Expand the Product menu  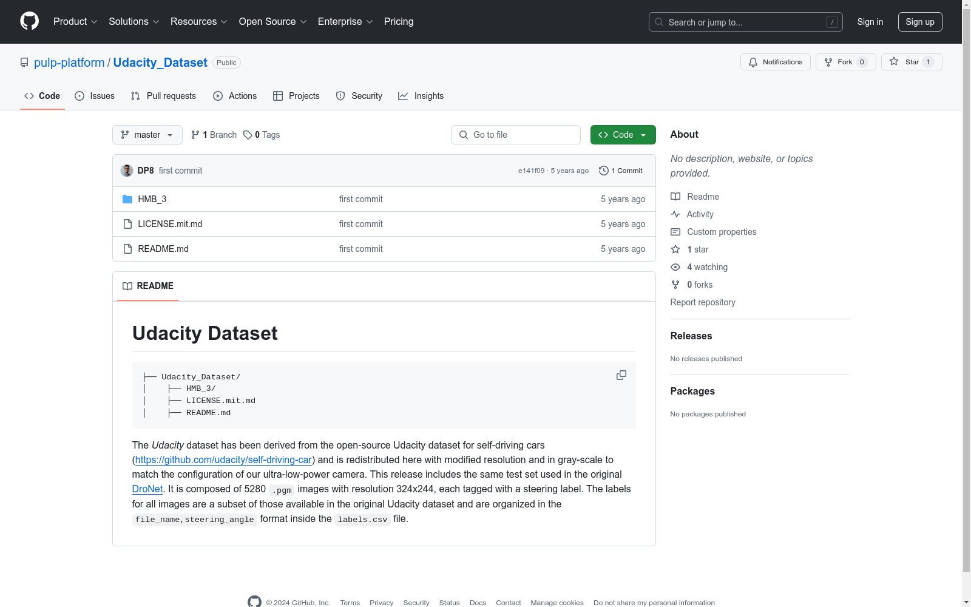coord(75,22)
